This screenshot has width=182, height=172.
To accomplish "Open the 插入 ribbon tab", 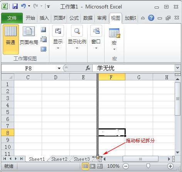I will coord(44,18).
